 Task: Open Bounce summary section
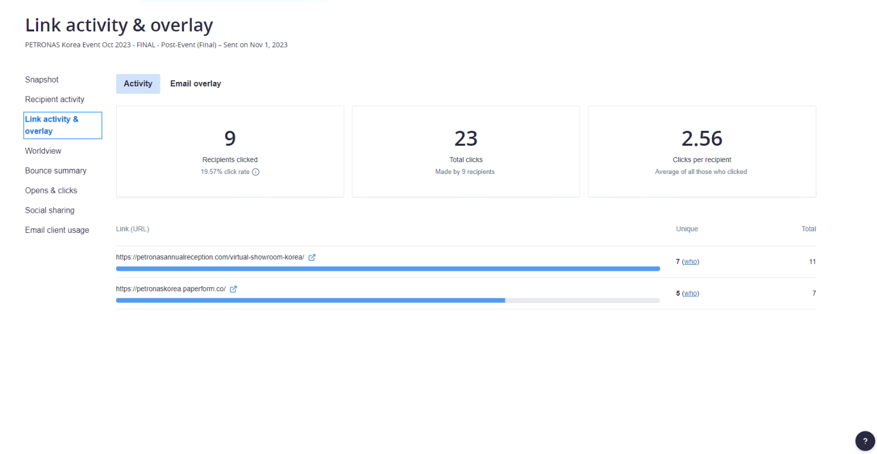click(x=56, y=171)
